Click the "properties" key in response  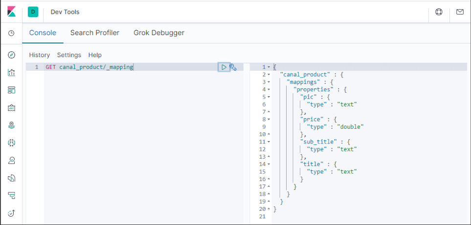pyautogui.click(x=314, y=90)
